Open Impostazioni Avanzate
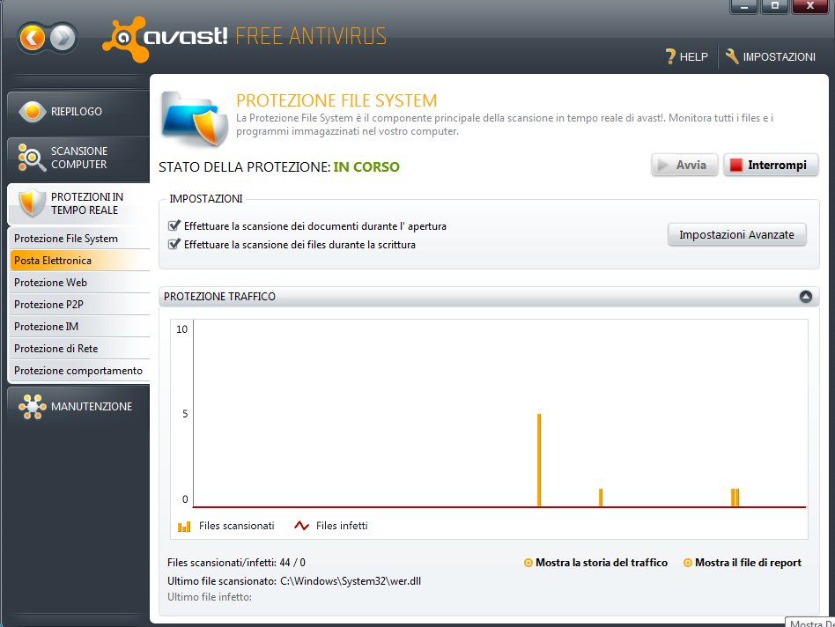Image resolution: width=835 pixels, height=627 pixels. [x=737, y=235]
